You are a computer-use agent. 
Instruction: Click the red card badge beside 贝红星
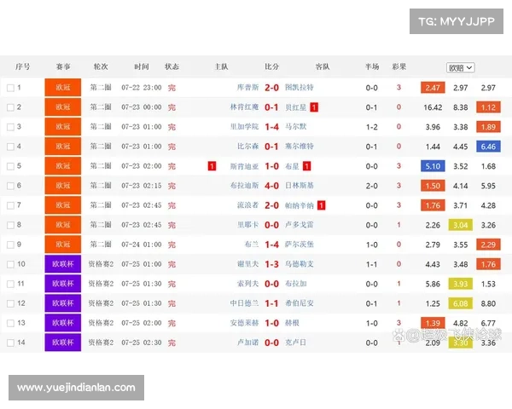click(314, 107)
